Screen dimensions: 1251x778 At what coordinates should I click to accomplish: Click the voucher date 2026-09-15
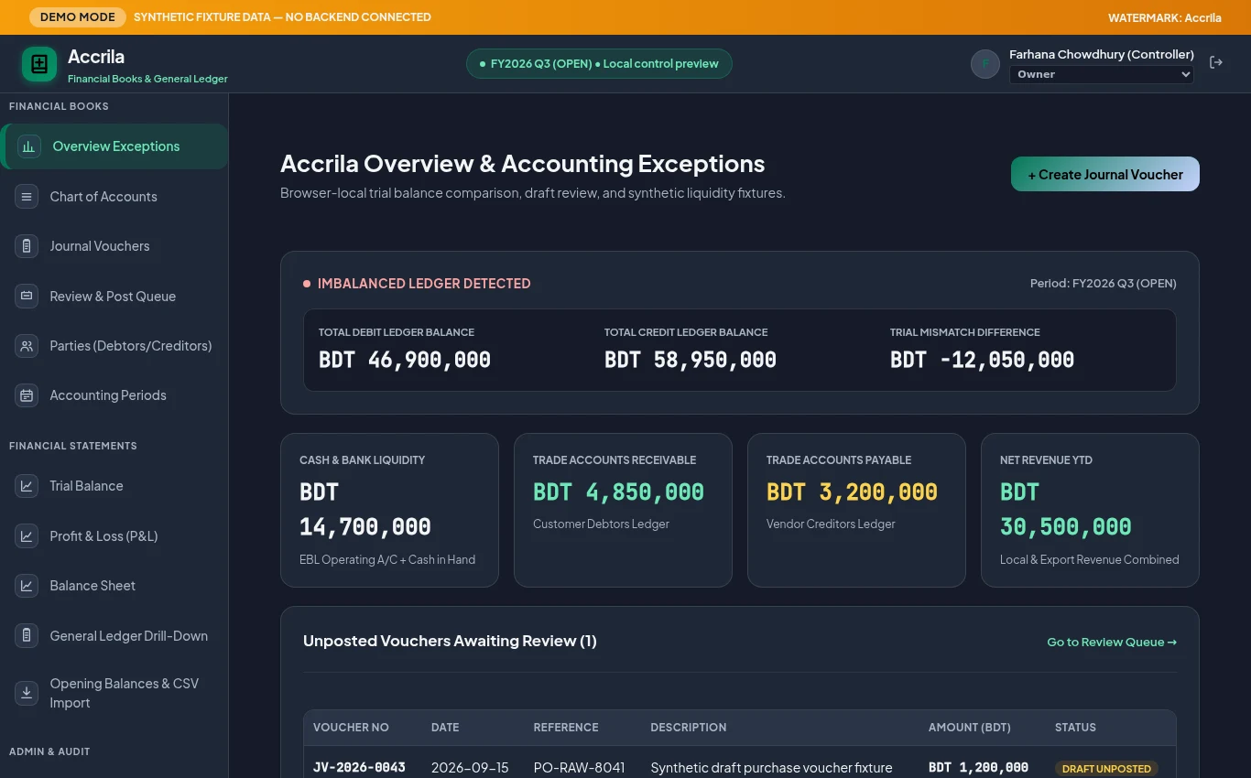[470, 768]
